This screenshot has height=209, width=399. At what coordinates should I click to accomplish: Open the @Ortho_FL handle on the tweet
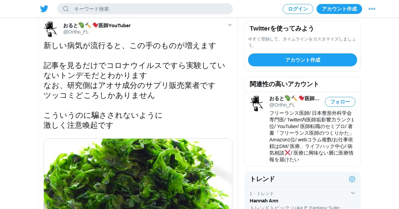76,32
